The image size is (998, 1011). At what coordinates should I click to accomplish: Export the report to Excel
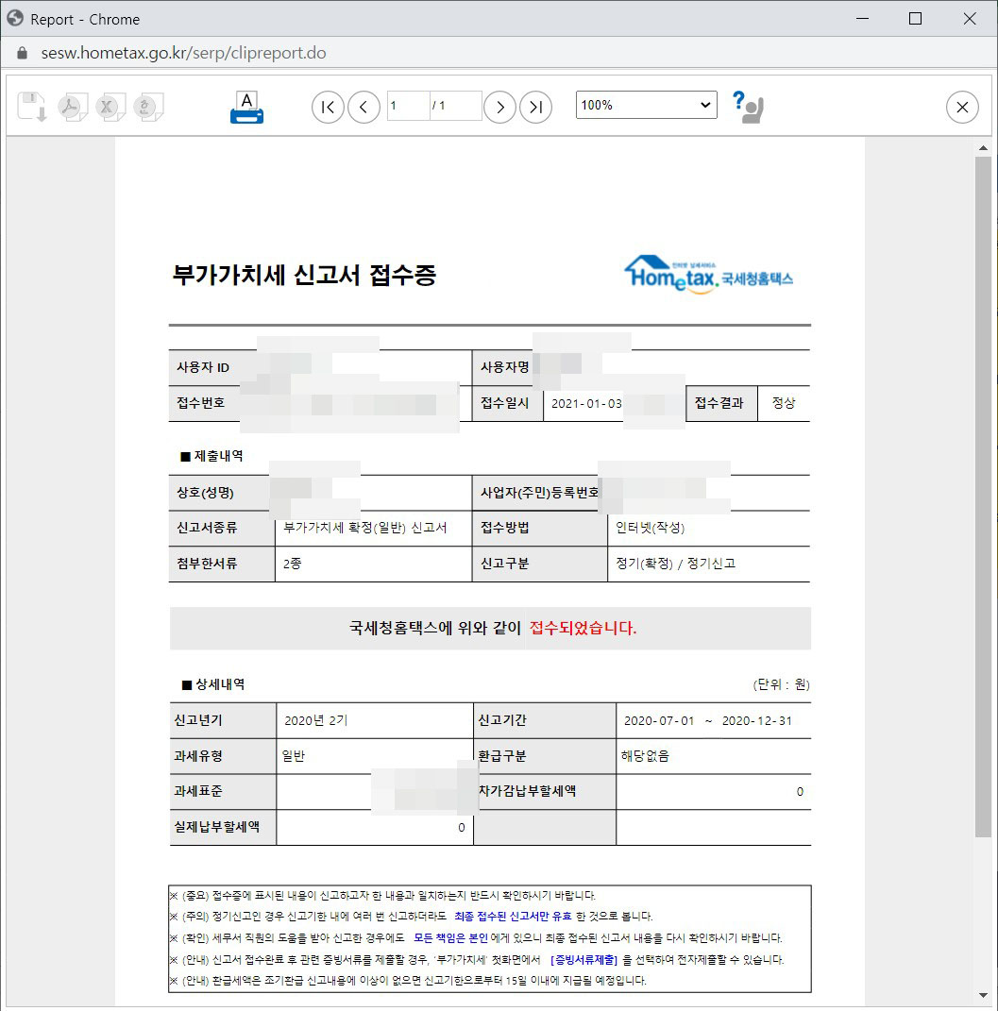(110, 107)
